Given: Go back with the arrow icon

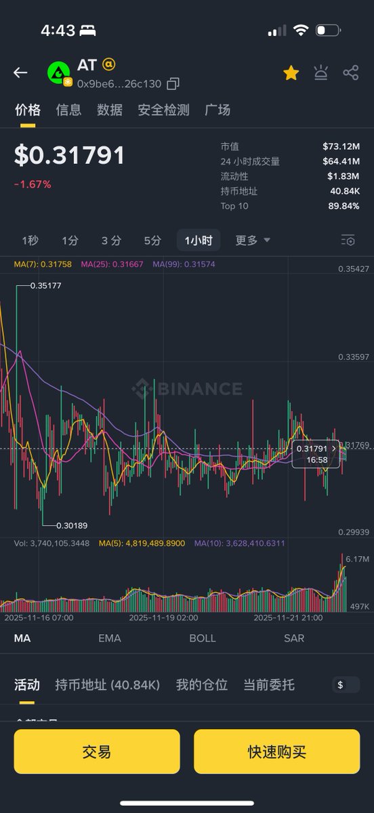Looking at the screenshot, I should pos(20,73).
